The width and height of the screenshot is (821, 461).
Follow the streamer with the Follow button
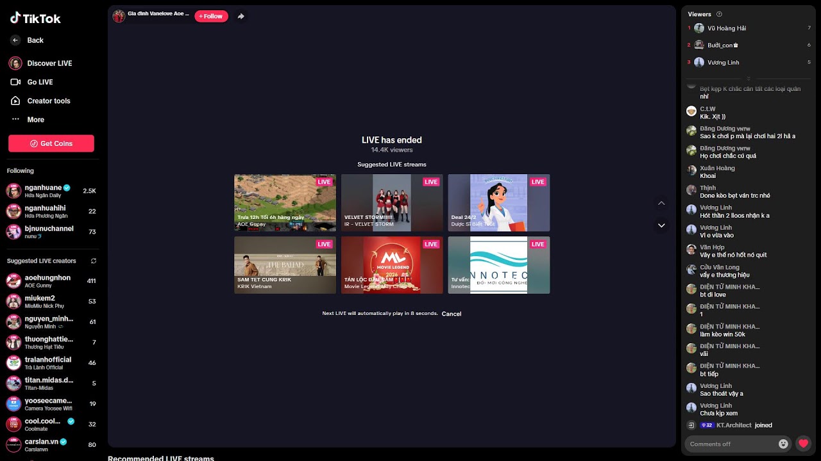click(211, 16)
